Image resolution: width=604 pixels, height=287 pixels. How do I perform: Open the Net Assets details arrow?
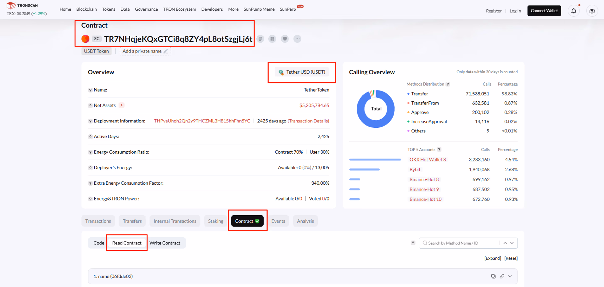click(x=121, y=105)
